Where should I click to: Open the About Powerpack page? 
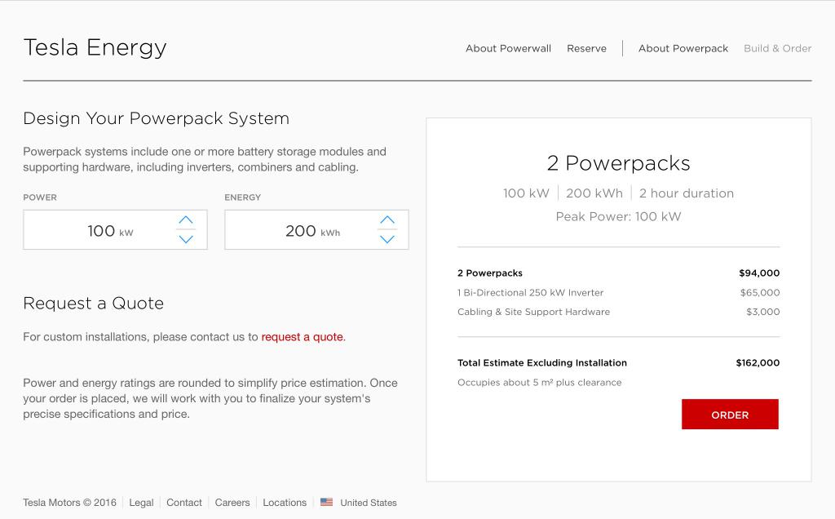[x=683, y=48]
